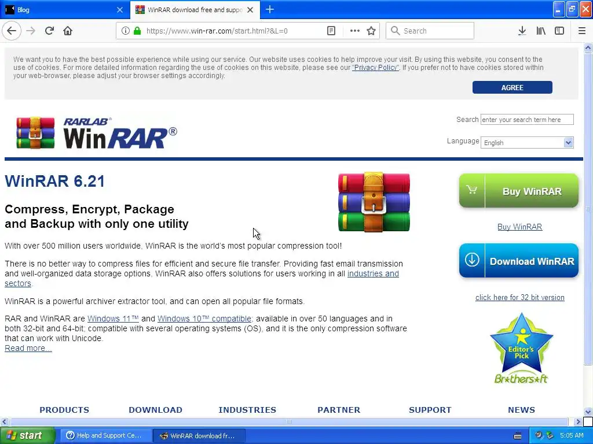Open the DOWNLOAD menu
Image resolution: width=593 pixels, height=444 pixels.
point(155,410)
